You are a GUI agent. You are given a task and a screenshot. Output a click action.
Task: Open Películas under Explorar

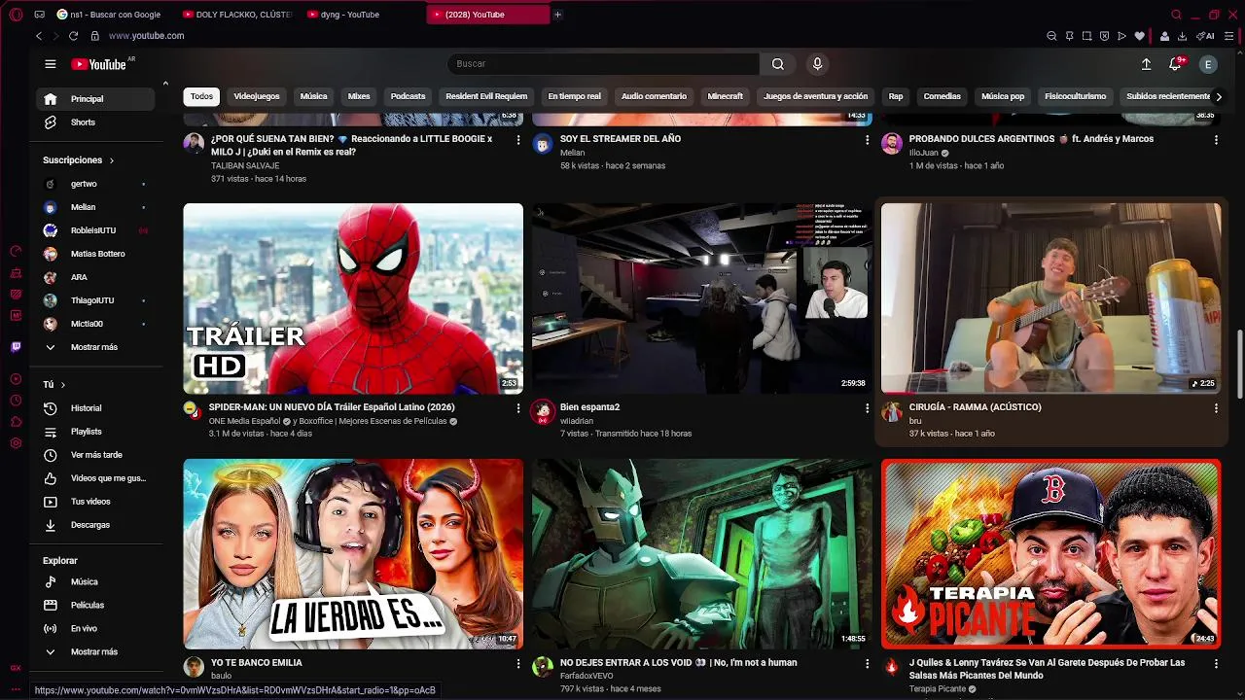[95, 605]
